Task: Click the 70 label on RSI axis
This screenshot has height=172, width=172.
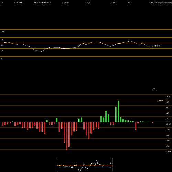Action: [x=2, y=40]
